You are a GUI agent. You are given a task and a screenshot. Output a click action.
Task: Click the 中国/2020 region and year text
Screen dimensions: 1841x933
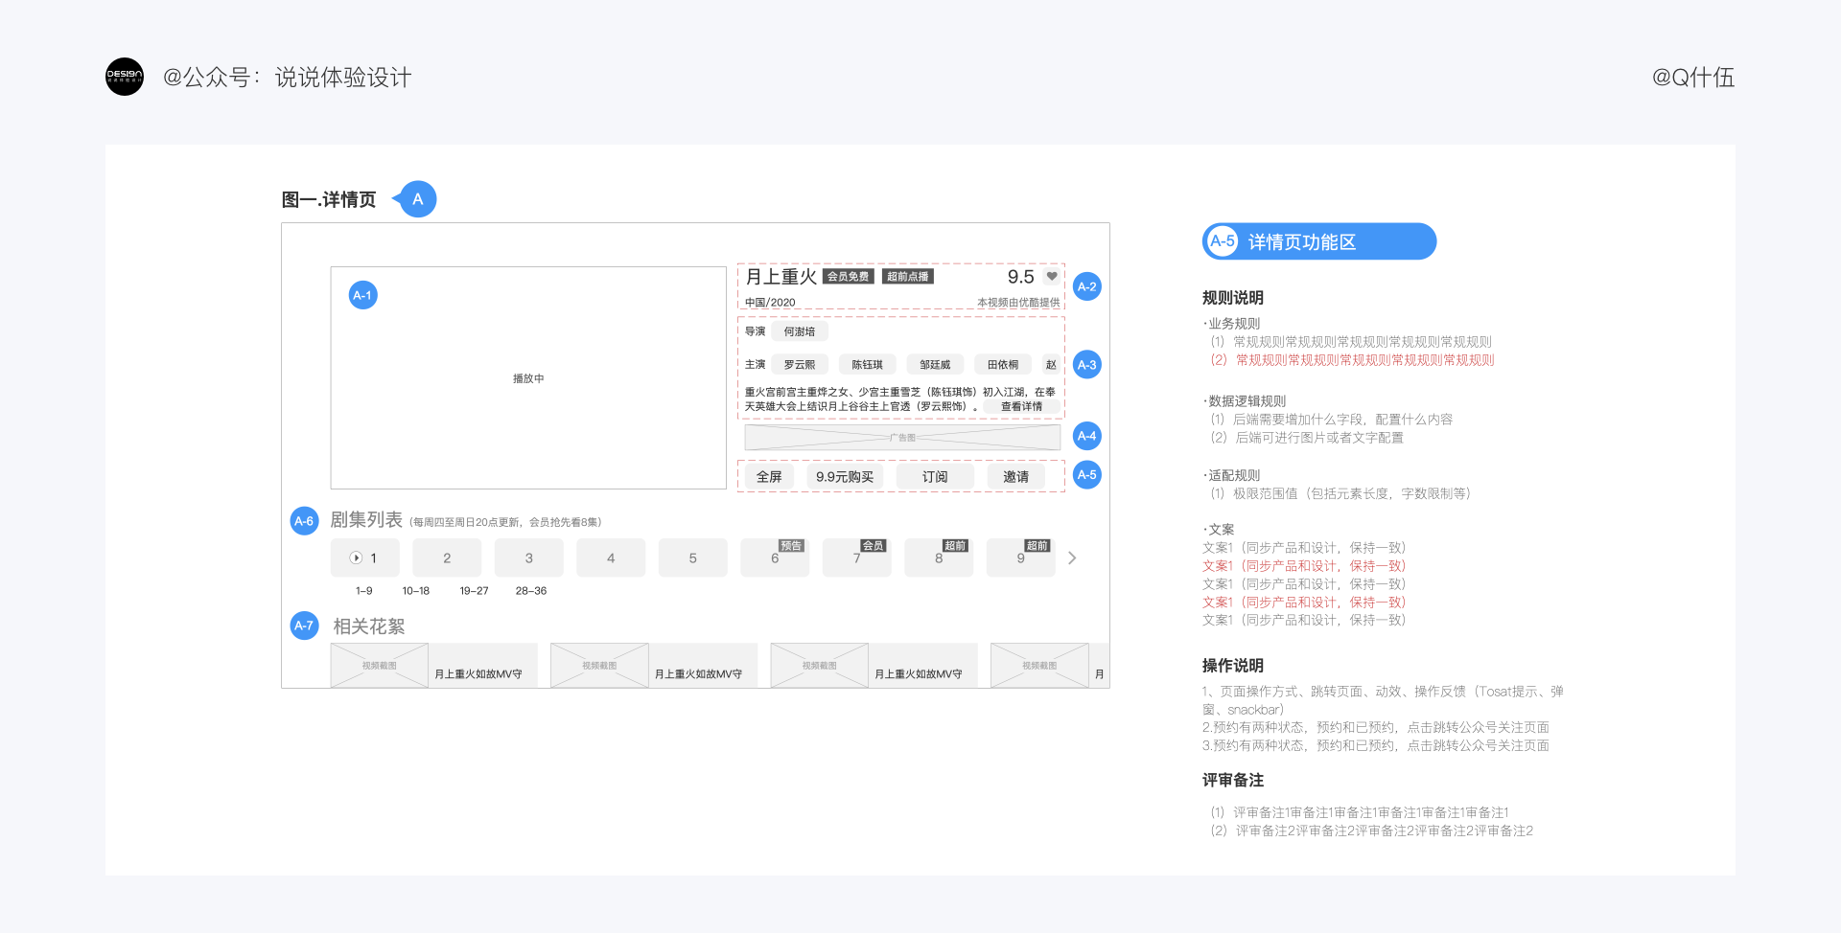click(x=770, y=303)
